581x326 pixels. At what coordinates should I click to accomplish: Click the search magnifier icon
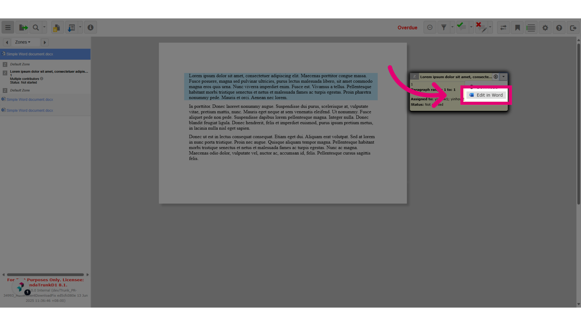click(36, 27)
